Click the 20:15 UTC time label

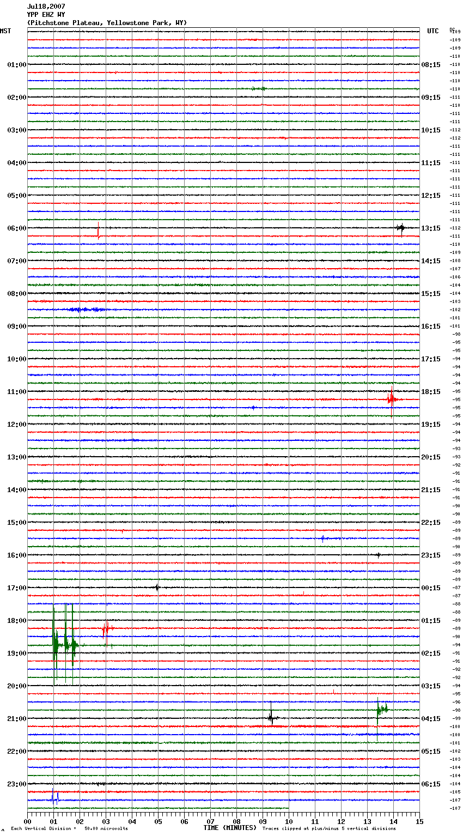[x=431, y=457]
